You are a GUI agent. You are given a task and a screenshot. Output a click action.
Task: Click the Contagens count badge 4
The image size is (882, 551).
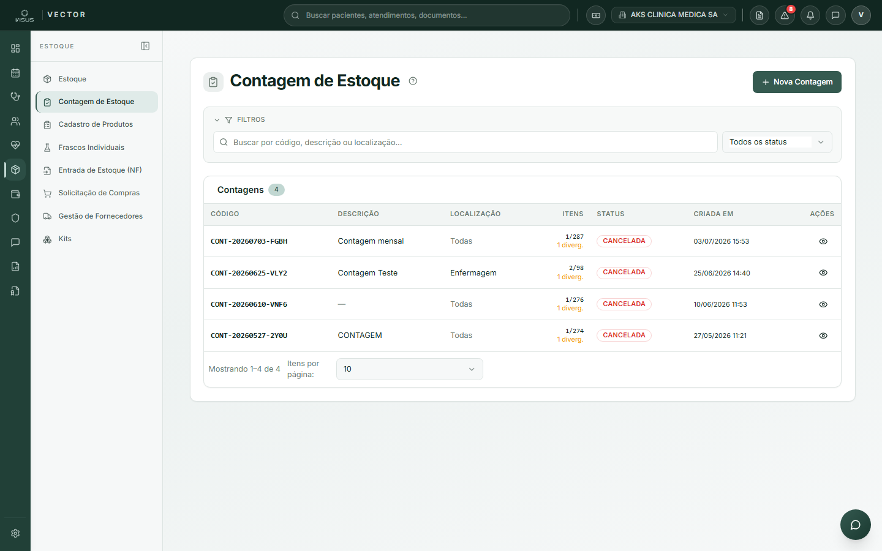pos(276,190)
